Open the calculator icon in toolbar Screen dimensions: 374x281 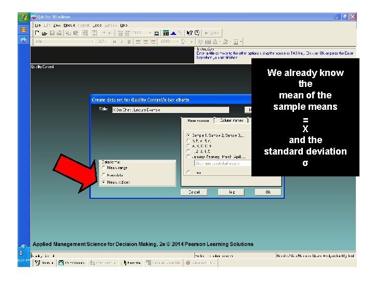click(166, 33)
